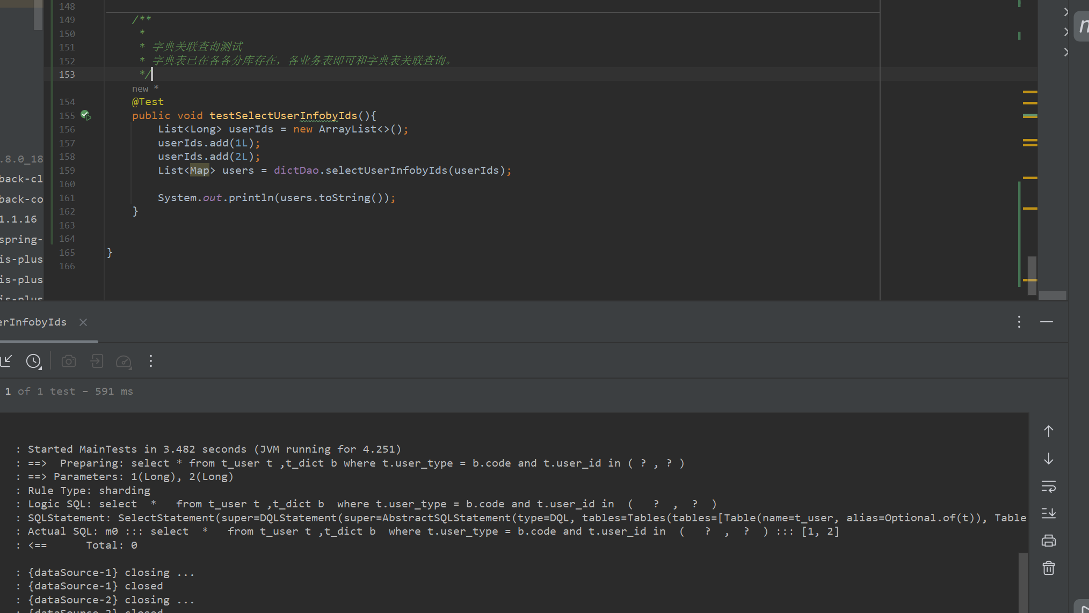Click the import tests arrow icon
Viewport: 1089px width, 613px height.
pos(6,361)
